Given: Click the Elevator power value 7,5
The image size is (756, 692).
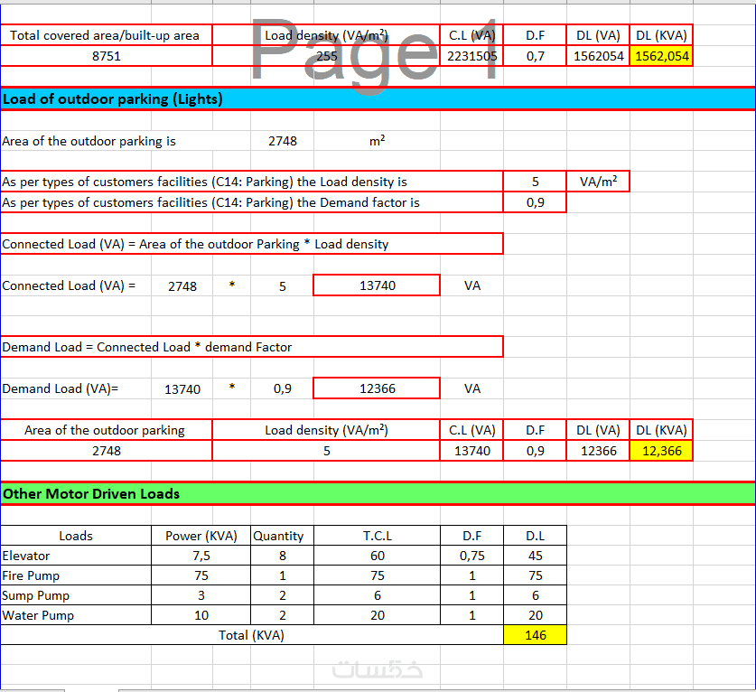Looking at the screenshot, I should pyautogui.click(x=201, y=556).
